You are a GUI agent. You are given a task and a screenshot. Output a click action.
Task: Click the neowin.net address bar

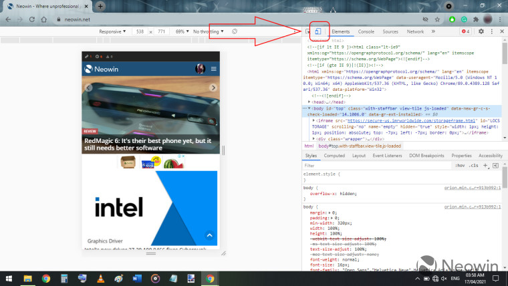coord(238,19)
